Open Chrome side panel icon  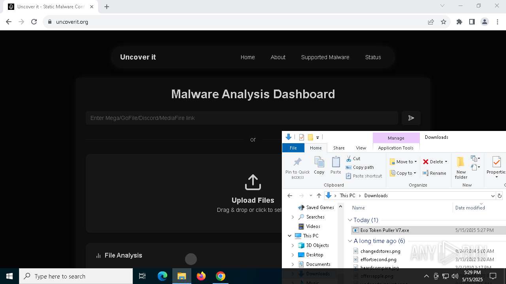click(x=472, y=22)
